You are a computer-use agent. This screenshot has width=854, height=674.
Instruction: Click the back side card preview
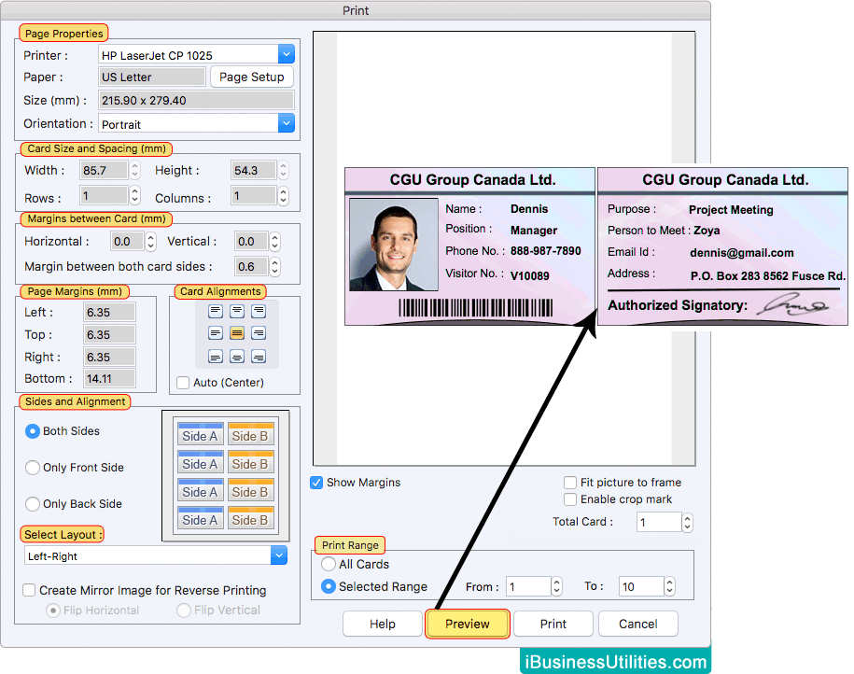[x=722, y=246]
